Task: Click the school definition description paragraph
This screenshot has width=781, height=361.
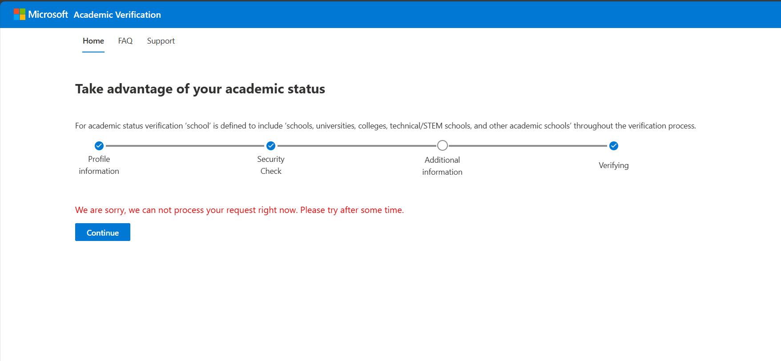Action: pyautogui.click(x=386, y=126)
